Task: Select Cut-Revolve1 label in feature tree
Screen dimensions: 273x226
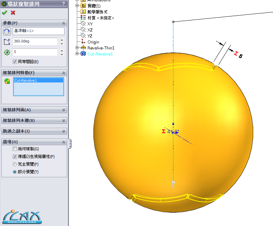Action: (x=100, y=54)
